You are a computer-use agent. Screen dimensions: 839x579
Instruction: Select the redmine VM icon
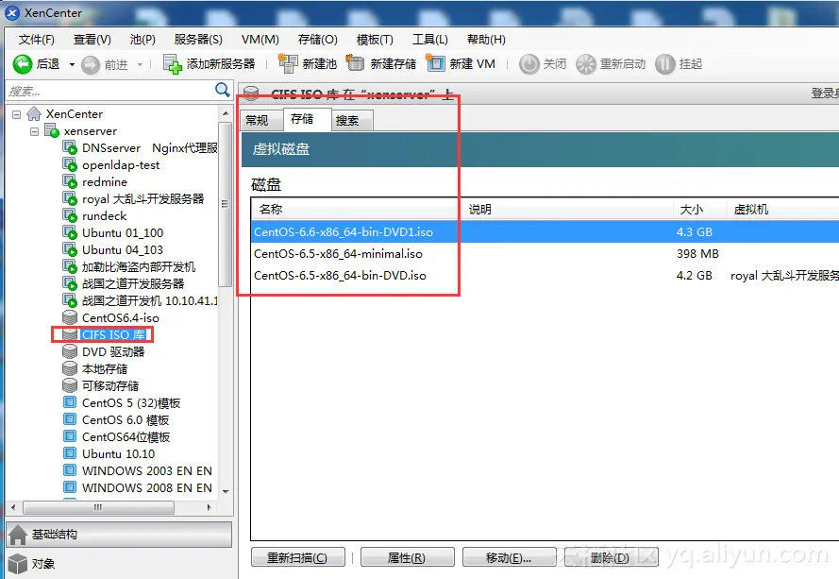[x=70, y=181]
